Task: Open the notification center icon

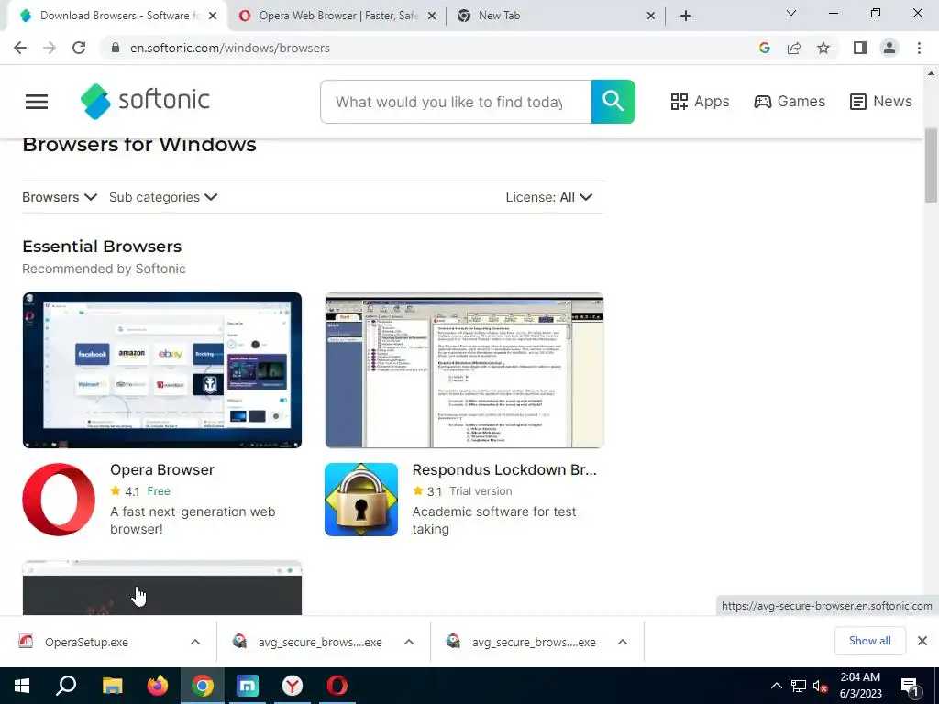Action: coord(910,686)
